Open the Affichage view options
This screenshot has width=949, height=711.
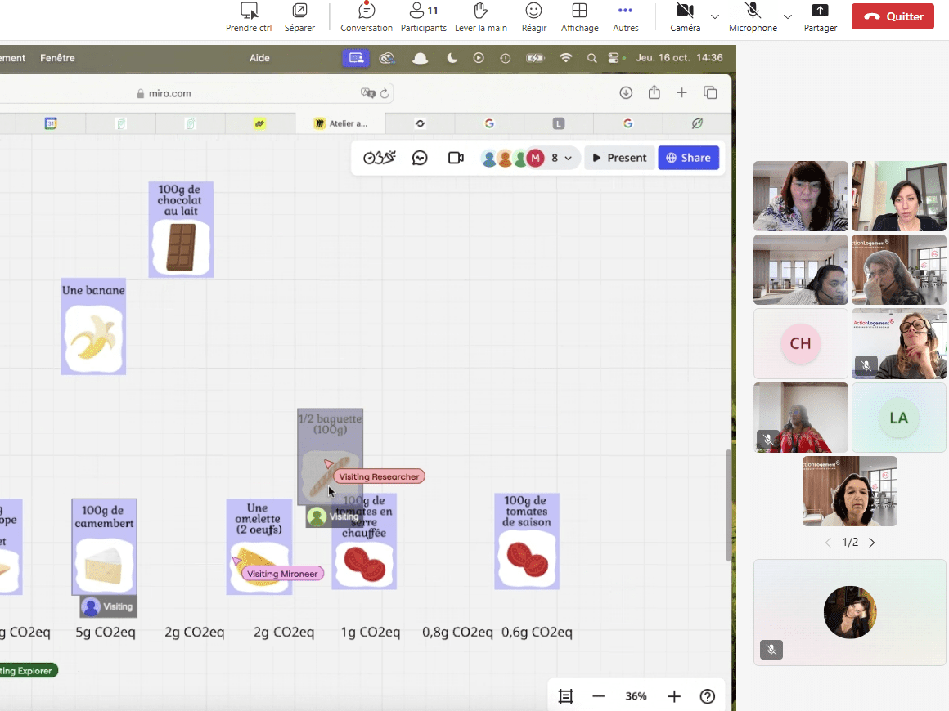pos(579,17)
